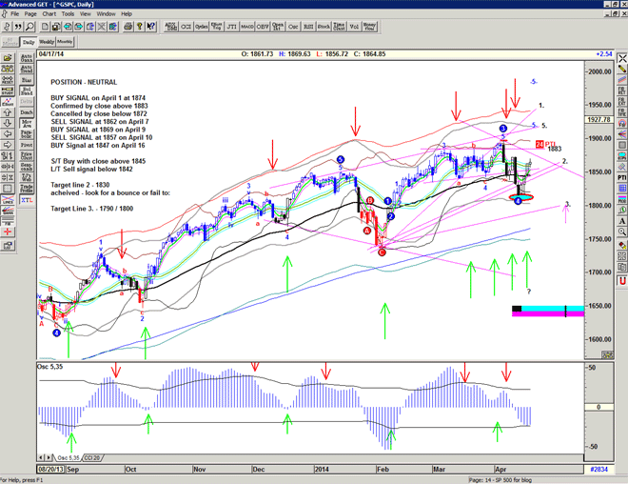Toggle the Bias study button
This screenshot has height=484, width=628.
click(x=28, y=79)
